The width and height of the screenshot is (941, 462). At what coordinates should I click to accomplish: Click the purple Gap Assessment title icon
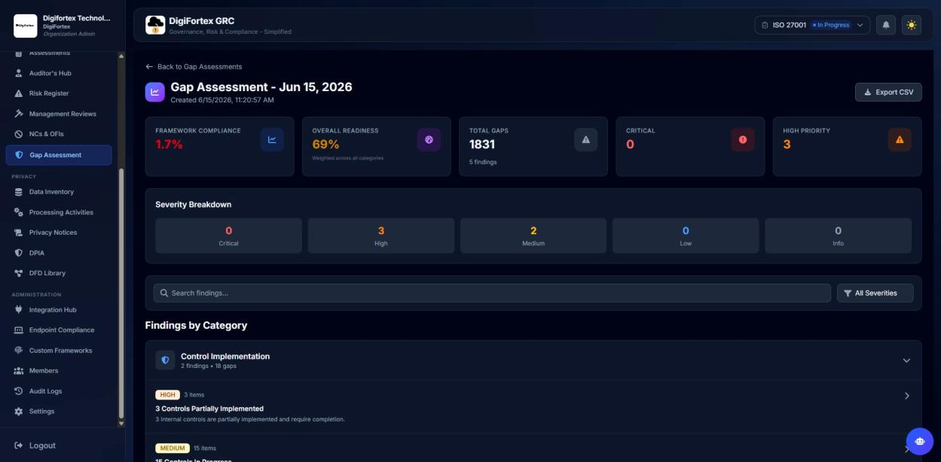point(154,92)
